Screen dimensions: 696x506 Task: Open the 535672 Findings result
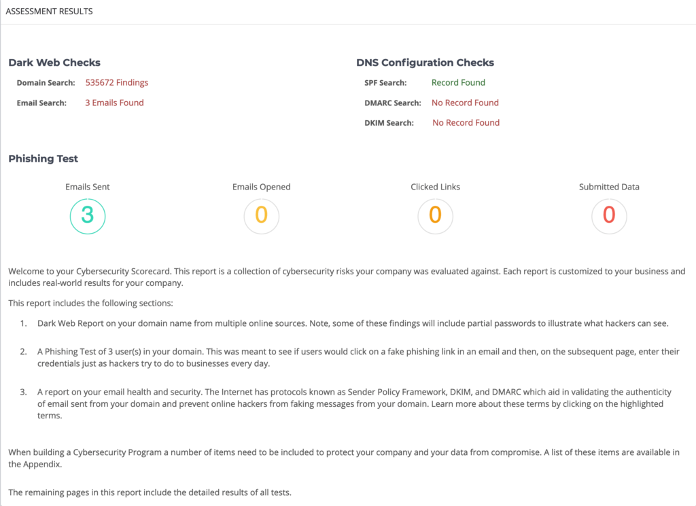[x=117, y=82]
